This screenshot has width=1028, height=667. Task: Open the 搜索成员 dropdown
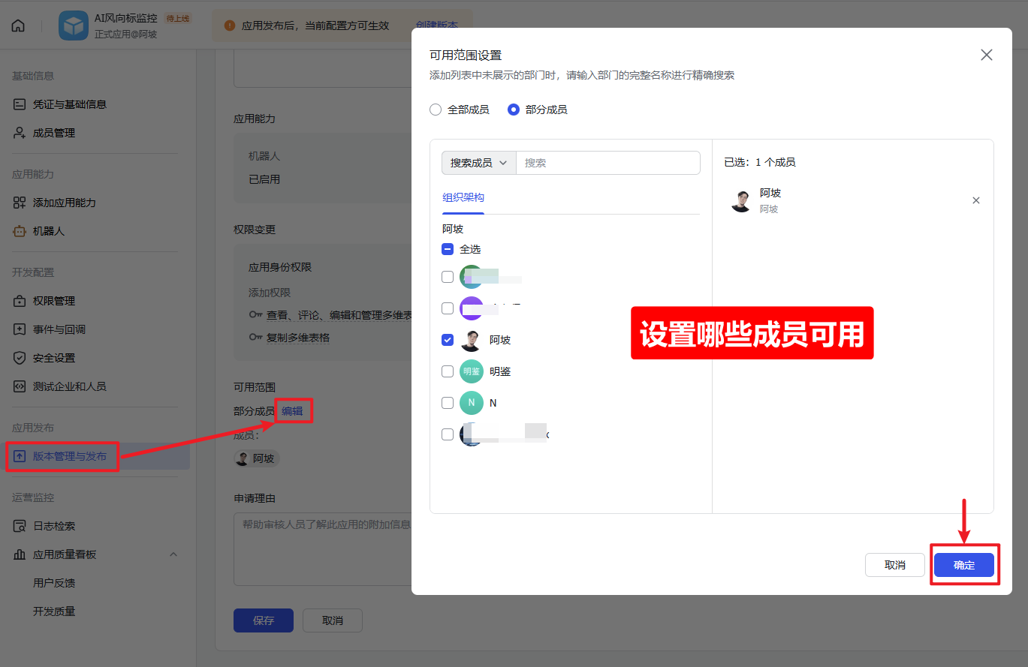click(479, 163)
